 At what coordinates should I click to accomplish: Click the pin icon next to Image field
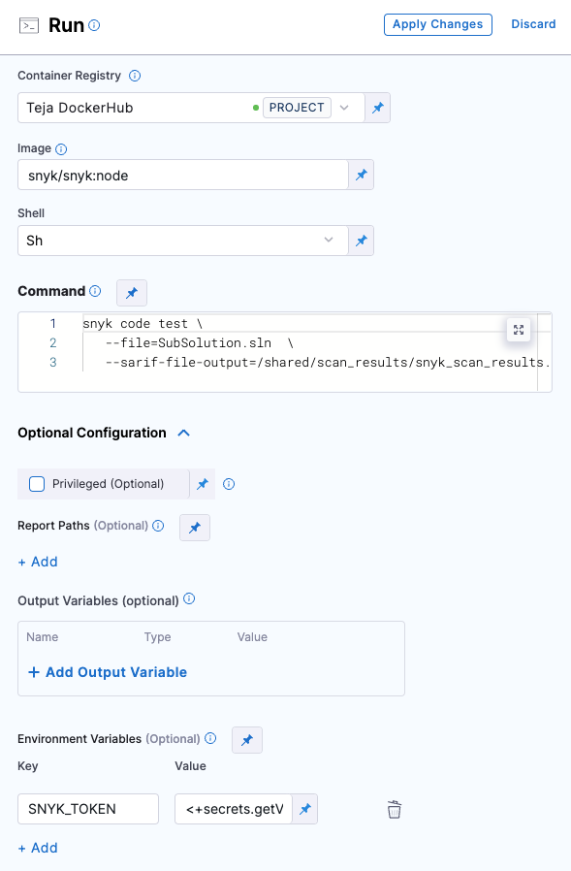pyautogui.click(x=361, y=175)
